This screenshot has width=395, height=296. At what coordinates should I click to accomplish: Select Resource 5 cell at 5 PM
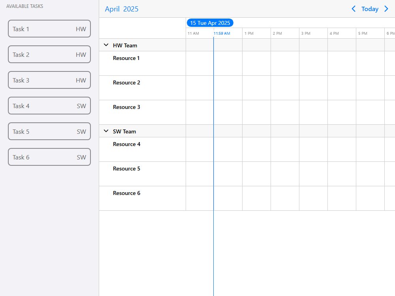click(371, 174)
